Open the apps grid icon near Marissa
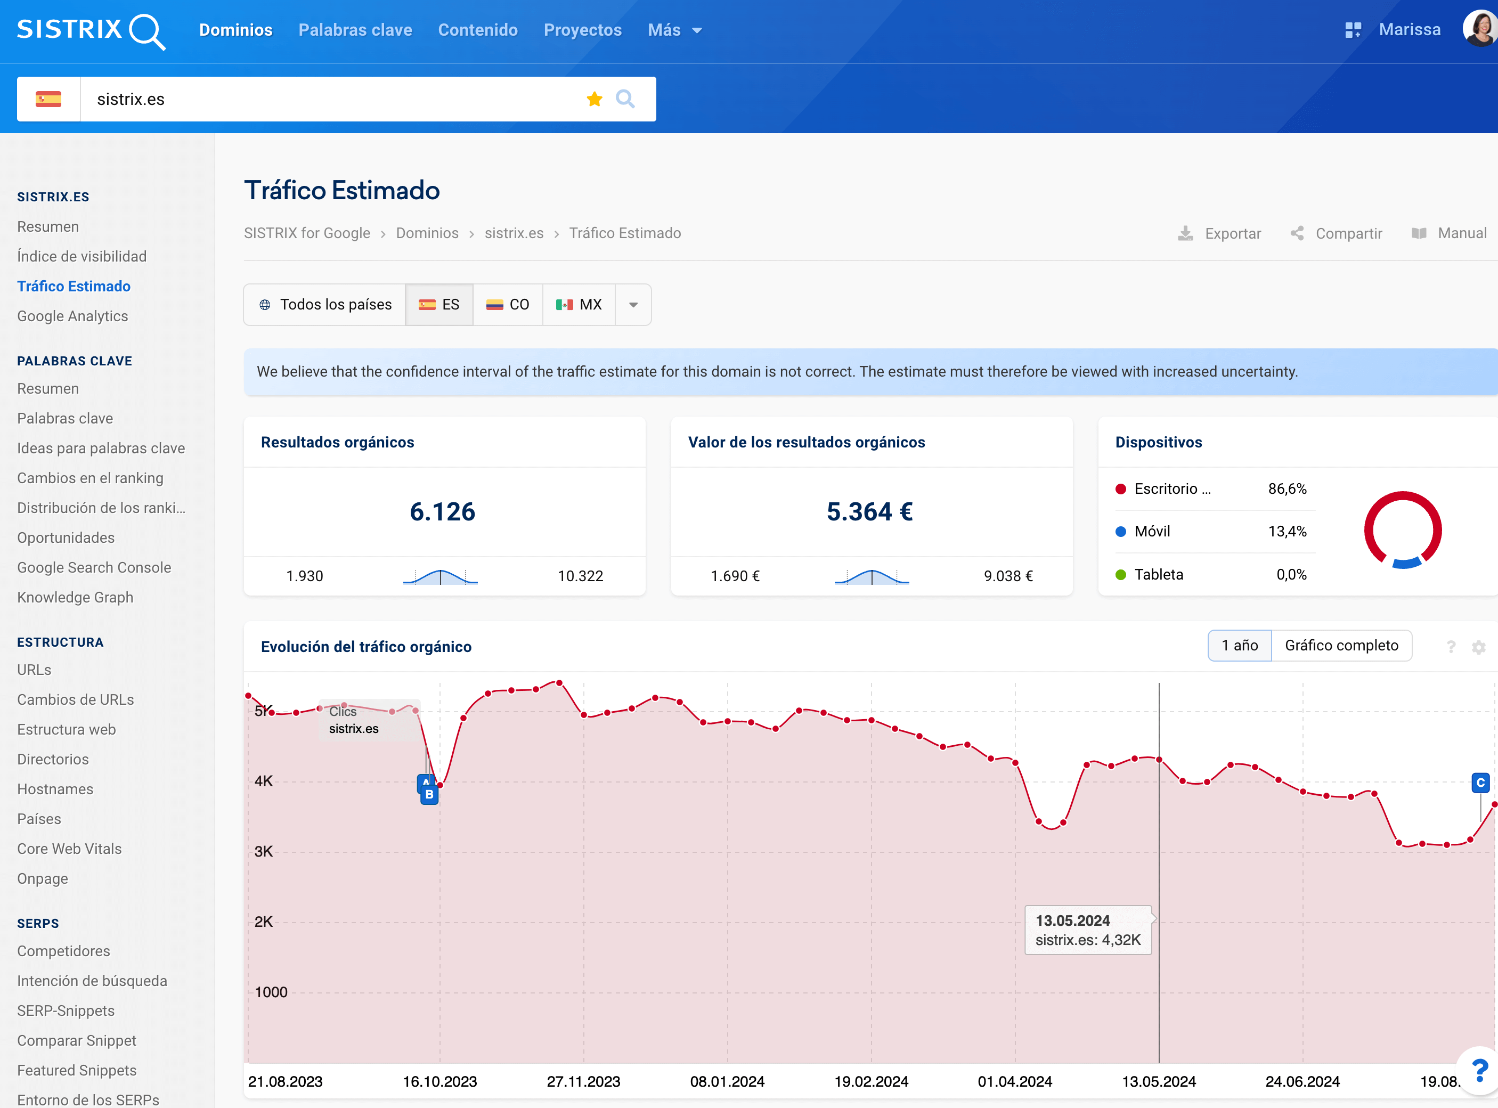This screenshot has height=1108, width=1498. (1353, 30)
